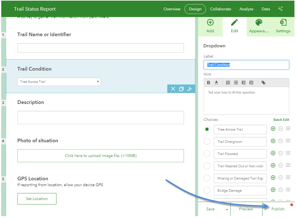Image resolution: width=296 pixels, height=218 pixels.
Task: Change hint text color
Action: click(216, 82)
